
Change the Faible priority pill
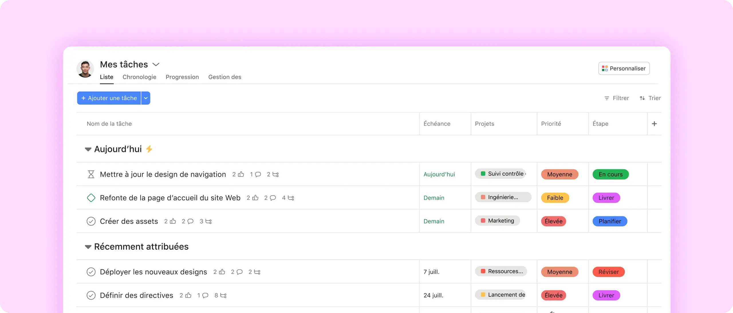pos(555,198)
